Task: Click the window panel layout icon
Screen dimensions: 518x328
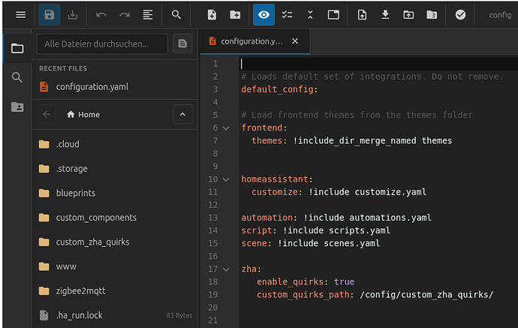Action: 333,15
